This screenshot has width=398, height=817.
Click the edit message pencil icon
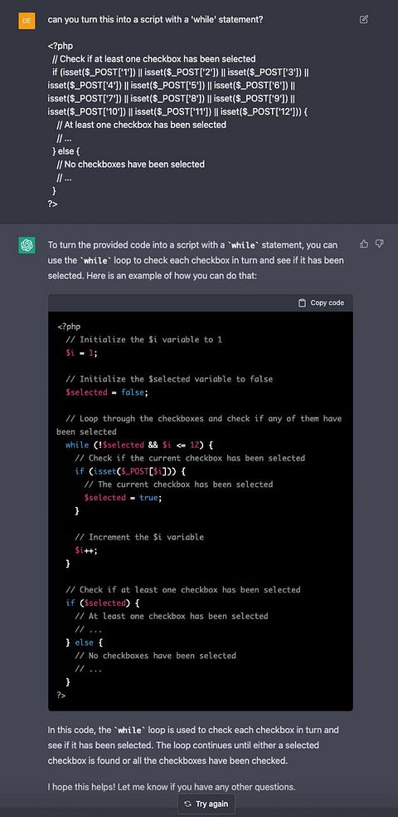pos(364,19)
